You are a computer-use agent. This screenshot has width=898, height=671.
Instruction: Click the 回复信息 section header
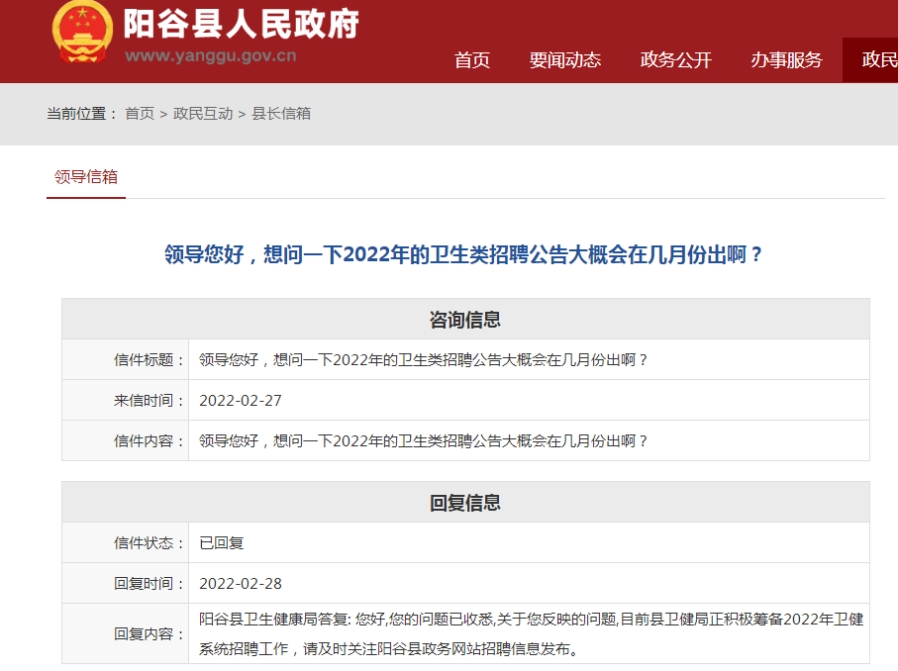[465, 503]
